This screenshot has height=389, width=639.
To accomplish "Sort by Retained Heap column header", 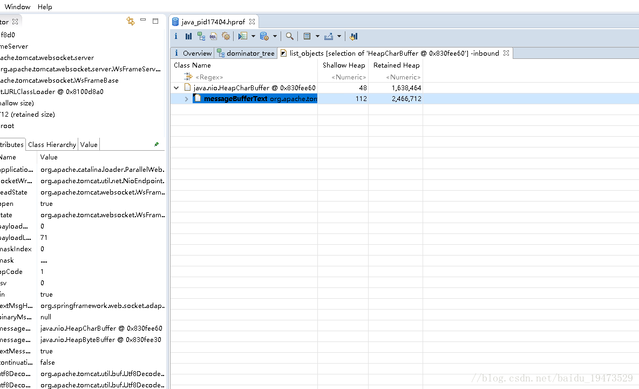I will click(x=396, y=65).
